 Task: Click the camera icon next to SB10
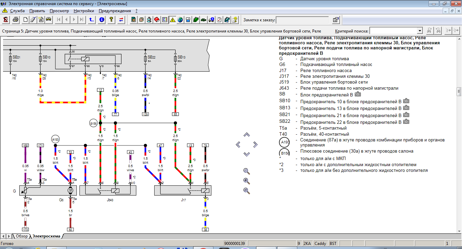[x=406, y=101]
